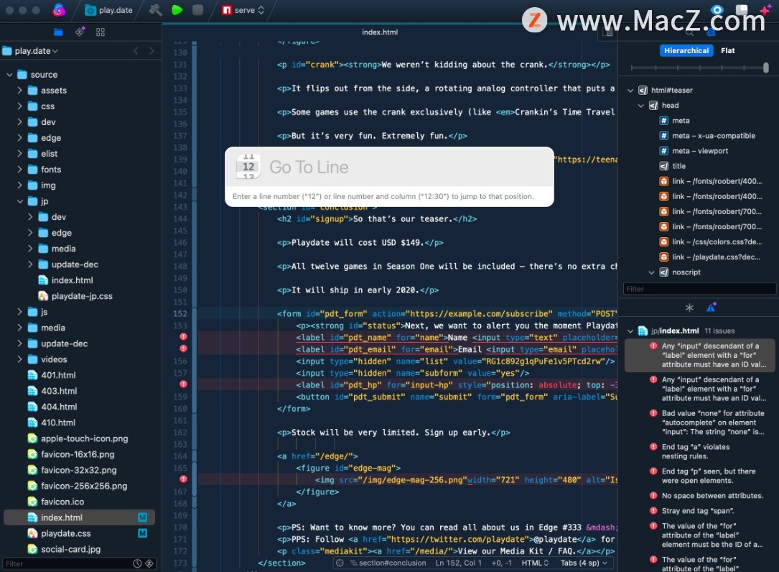Open HTML syntax selector in status bar
Screen dimensions: 779x572
(535, 563)
